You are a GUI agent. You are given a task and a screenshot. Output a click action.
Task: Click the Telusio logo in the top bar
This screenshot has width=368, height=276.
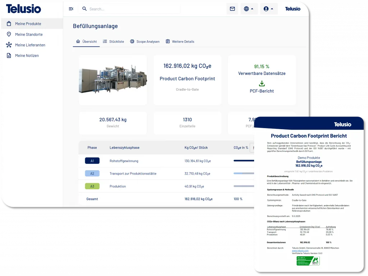pos(293,9)
